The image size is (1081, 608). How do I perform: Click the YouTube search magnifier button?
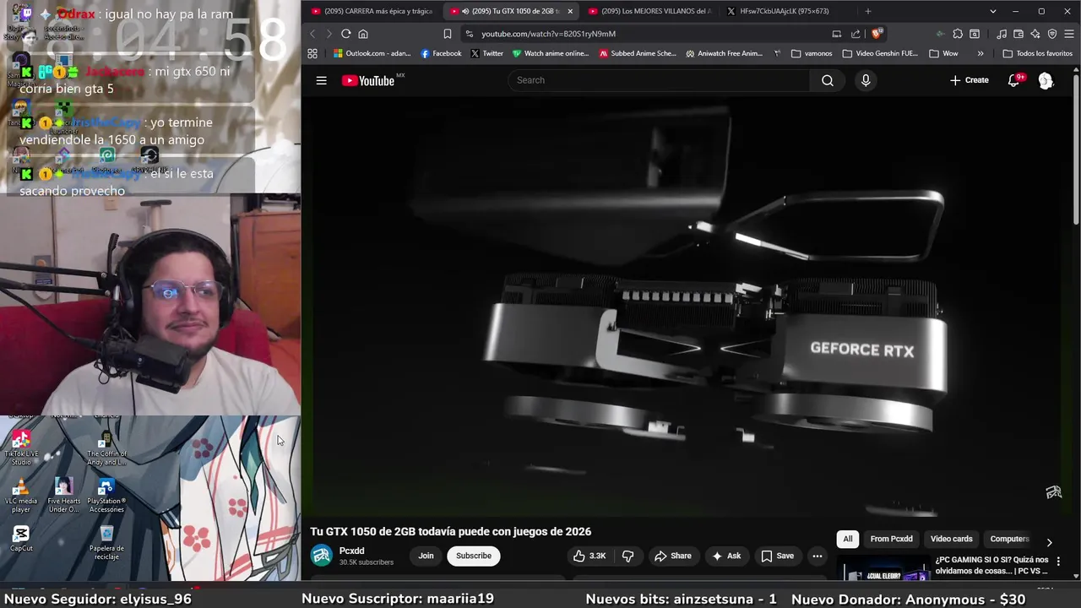[828, 80]
